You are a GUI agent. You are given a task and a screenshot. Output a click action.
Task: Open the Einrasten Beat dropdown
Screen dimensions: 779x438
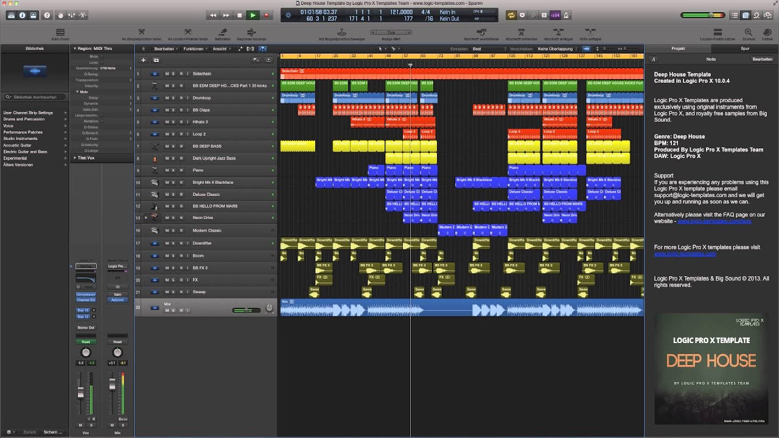click(487, 49)
